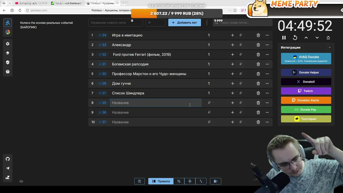The width and height of the screenshot is (343, 193).
Task: Click the #27 lot id
Action: click(x=103, y=93)
